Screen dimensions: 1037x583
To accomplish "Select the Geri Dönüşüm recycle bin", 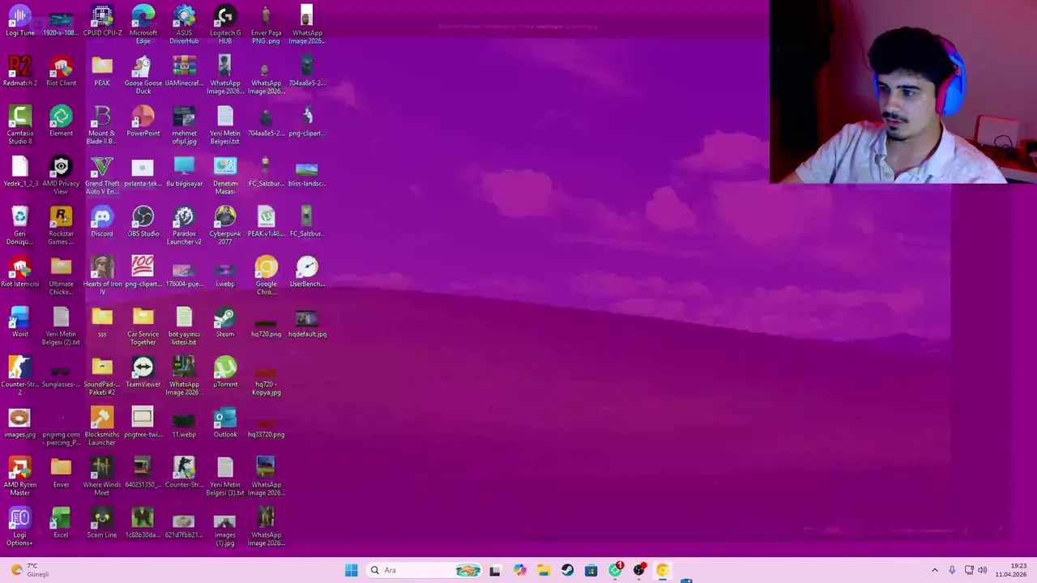I will [x=20, y=226].
